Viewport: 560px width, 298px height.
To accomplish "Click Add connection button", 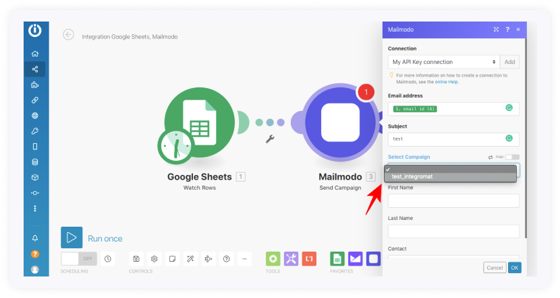I will point(509,62).
